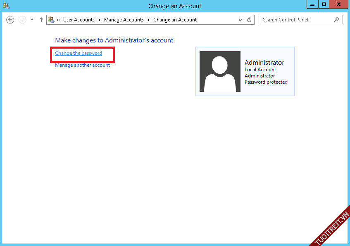The height and width of the screenshot is (246, 350).
Task: Focus the Search Control Panel field
Action: (x=297, y=19)
